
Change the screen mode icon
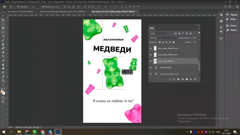[x=3, y=102]
